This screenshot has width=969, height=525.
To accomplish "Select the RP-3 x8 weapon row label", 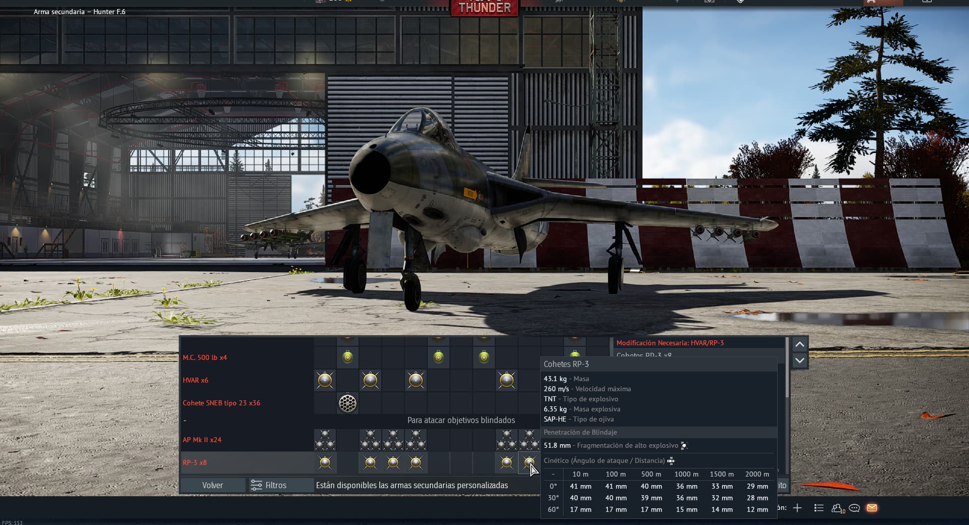I will [x=195, y=462].
